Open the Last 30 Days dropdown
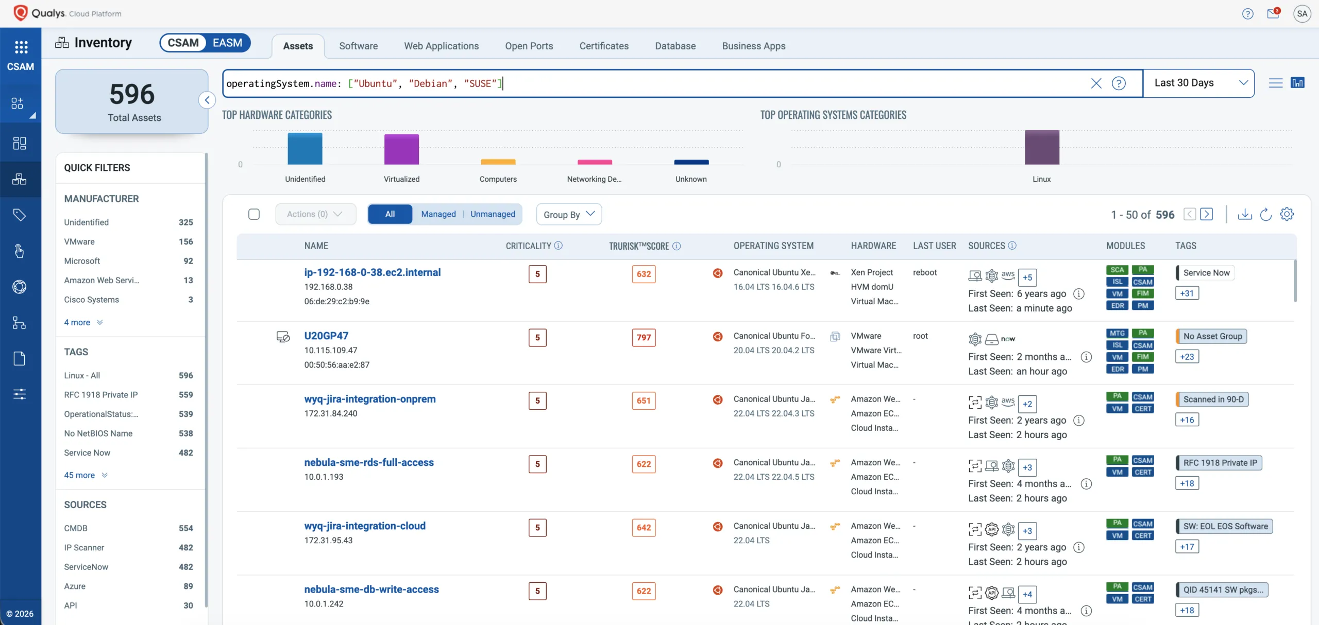This screenshot has height=625, width=1319. 1198,83
